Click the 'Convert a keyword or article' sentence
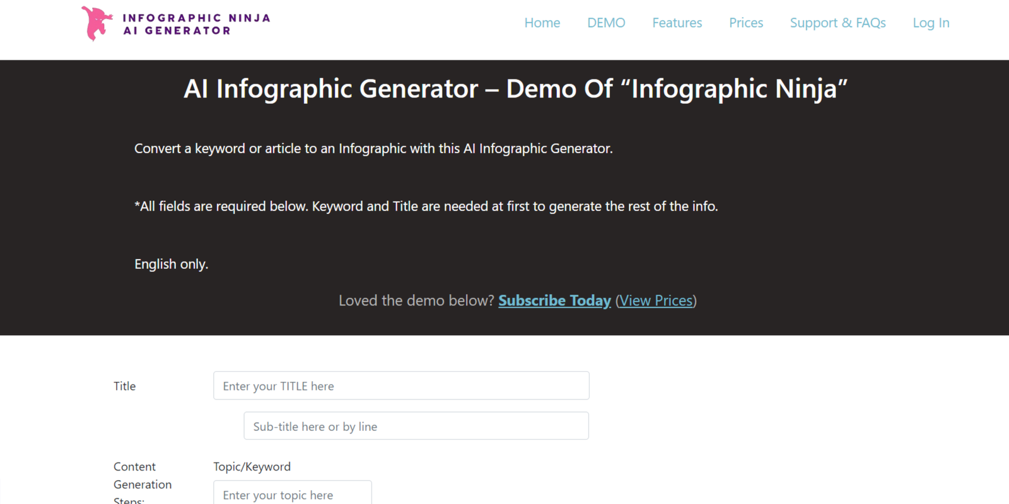Image resolution: width=1009 pixels, height=504 pixels. pyautogui.click(x=373, y=149)
